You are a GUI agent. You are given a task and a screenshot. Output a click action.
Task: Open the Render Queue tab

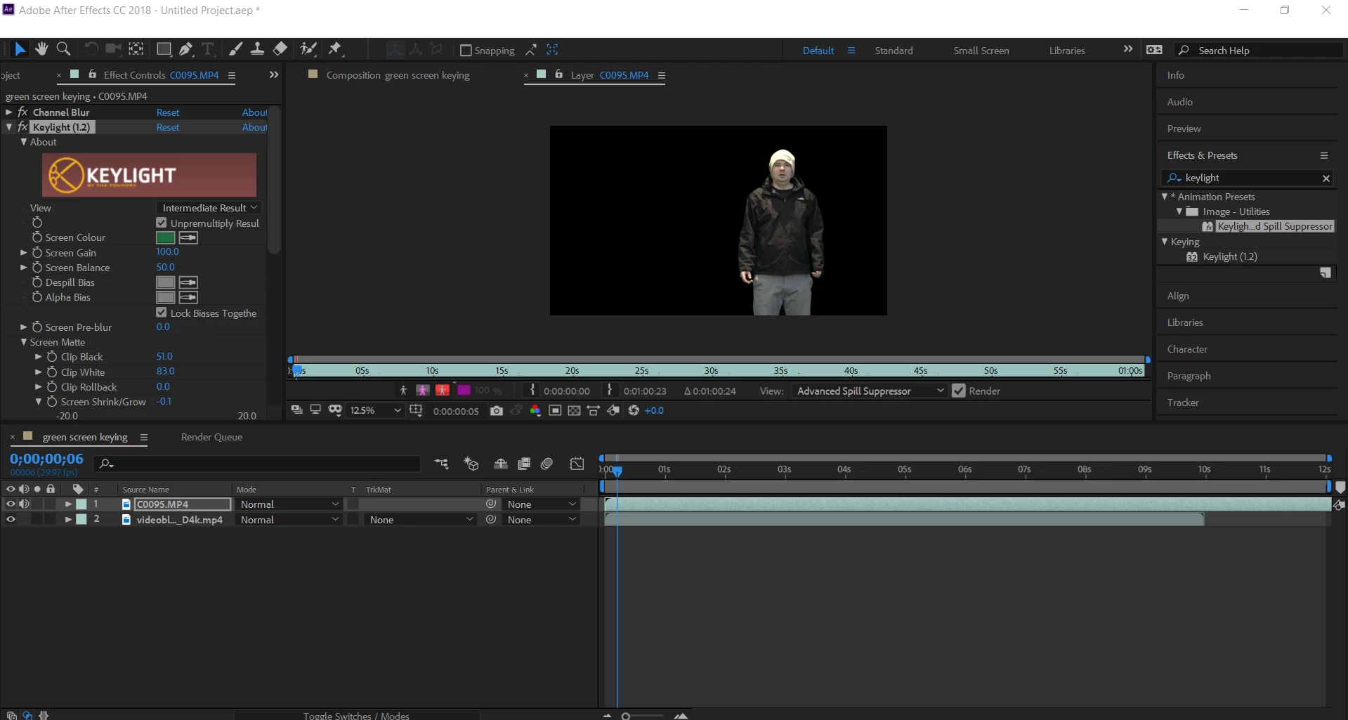pyautogui.click(x=211, y=437)
